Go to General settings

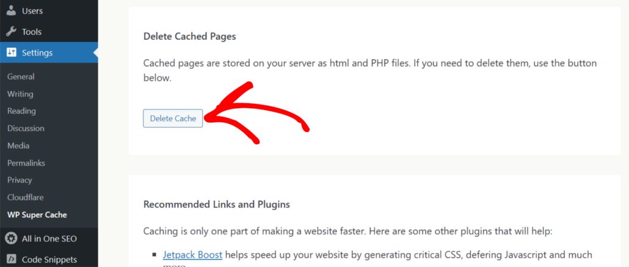pos(21,77)
